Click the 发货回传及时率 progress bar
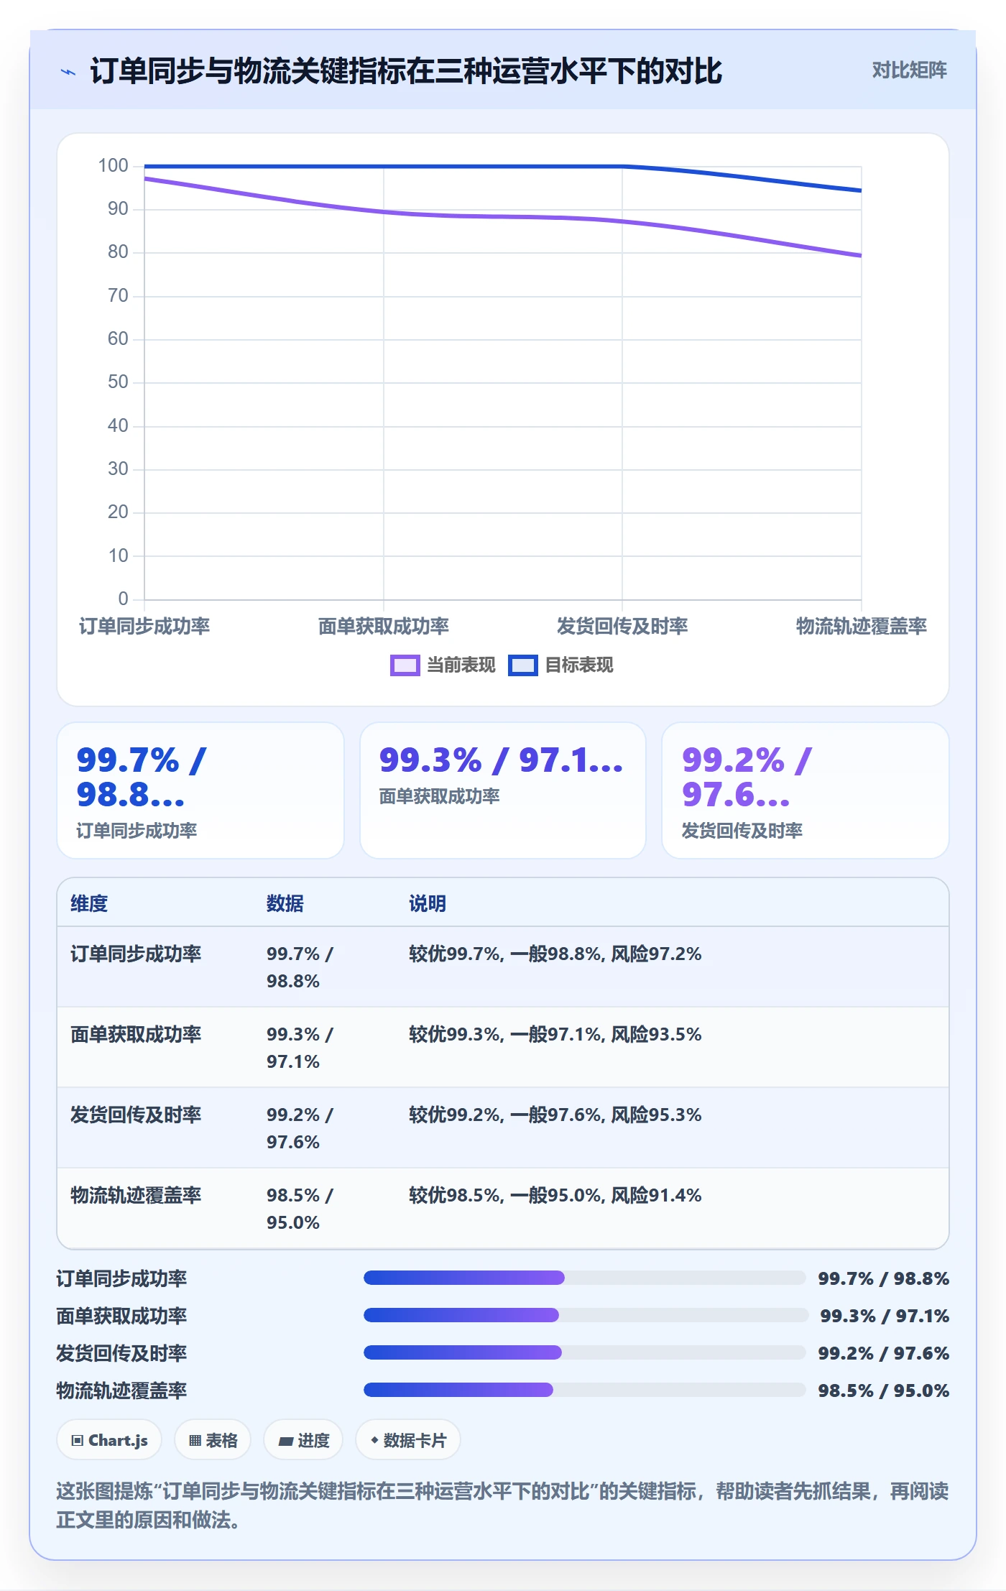Image resolution: width=1006 pixels, height=1591 pixels. pos(584,1352)
